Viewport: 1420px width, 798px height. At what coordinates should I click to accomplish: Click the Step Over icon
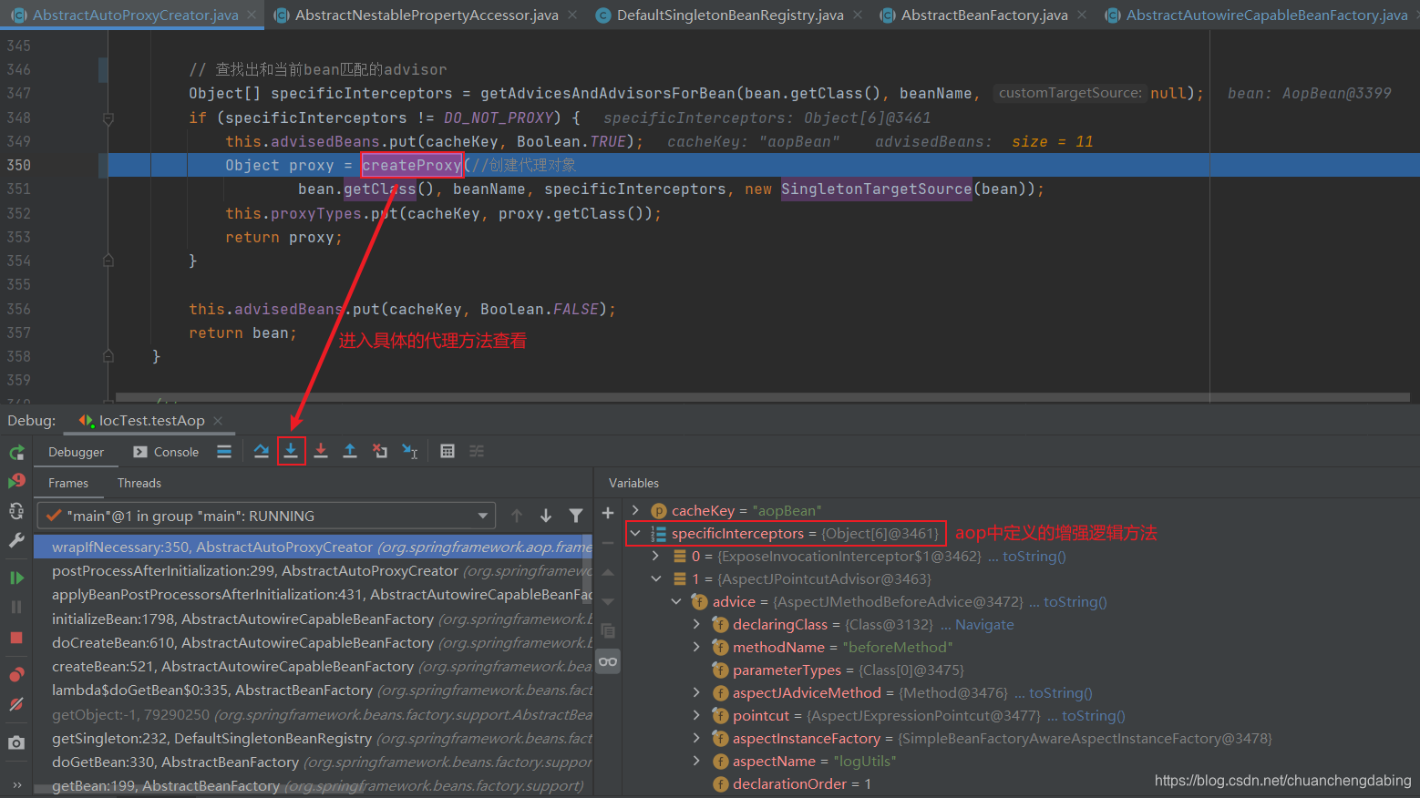(262, 452)
